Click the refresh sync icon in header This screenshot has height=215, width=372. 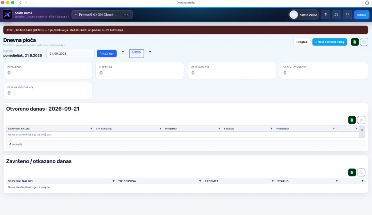(x=336, y=15)
